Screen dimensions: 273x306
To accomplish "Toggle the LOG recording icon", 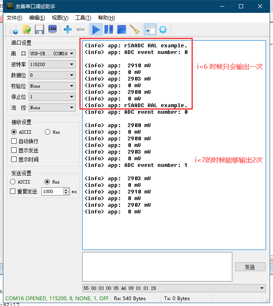I will point(52,29).
